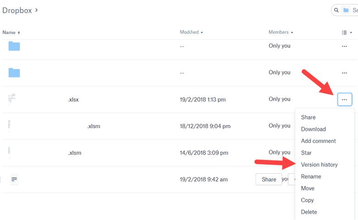The image size is (358, 220).
Task: Open the more options menu for the second folder
Action: tap(344, 73)
